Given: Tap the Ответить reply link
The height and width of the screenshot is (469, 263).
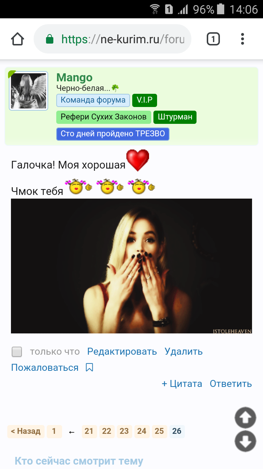Looking at the screenshot, I should click(231, 384).
